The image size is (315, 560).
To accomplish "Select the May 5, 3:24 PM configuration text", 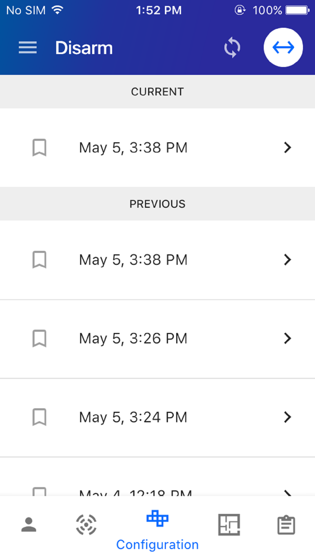I will coord(133,417).
